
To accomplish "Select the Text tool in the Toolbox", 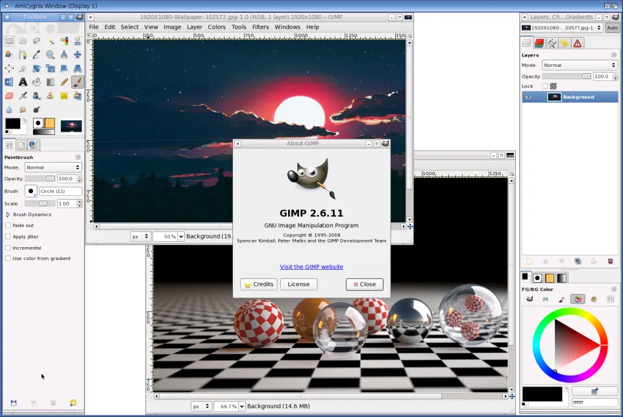I will 23,82.
